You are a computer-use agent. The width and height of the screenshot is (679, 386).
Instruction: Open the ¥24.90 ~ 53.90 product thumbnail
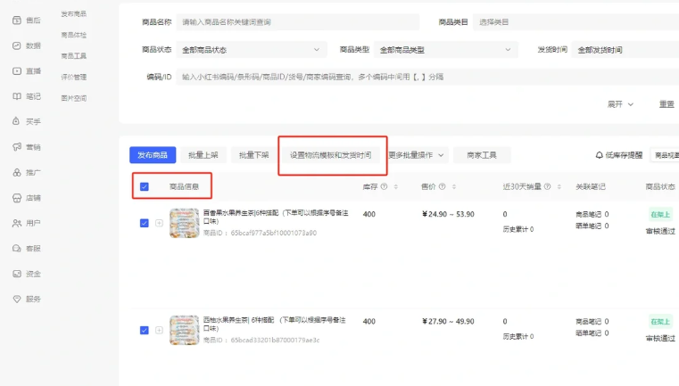click(184, 223)
